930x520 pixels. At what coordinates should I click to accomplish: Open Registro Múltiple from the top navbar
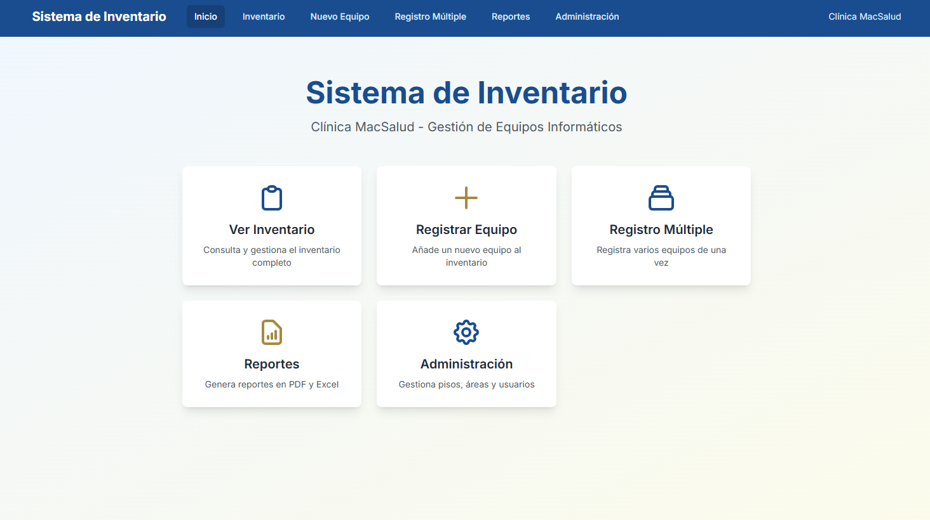point(431,16)
